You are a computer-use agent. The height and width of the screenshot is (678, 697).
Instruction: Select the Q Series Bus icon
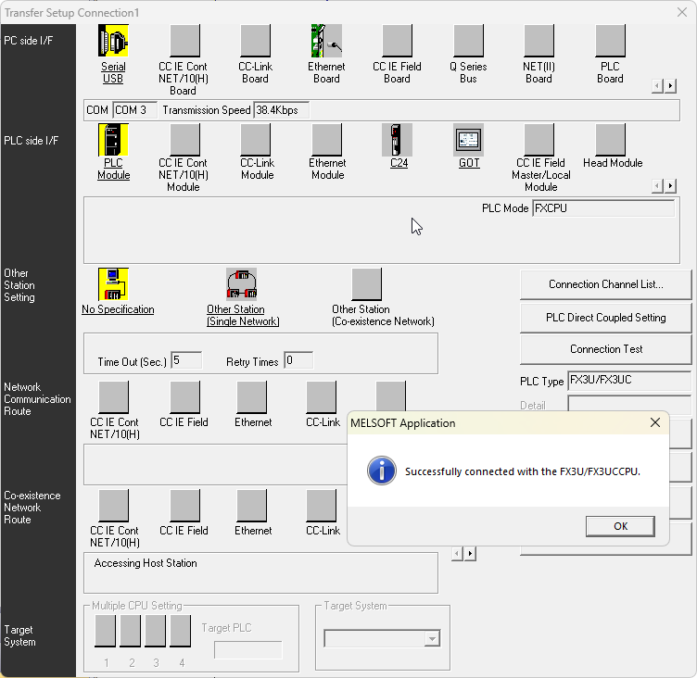click(x=468, y=42)
